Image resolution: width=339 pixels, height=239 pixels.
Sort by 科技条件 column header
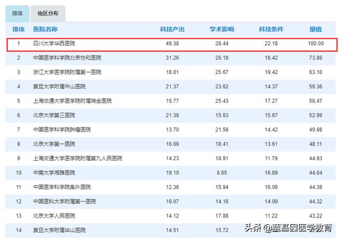click(271, 30)
